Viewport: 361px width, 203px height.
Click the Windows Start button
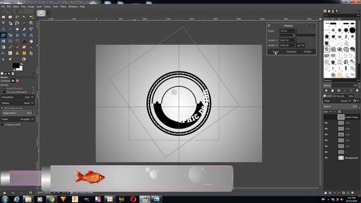click(x=5, y=199)
